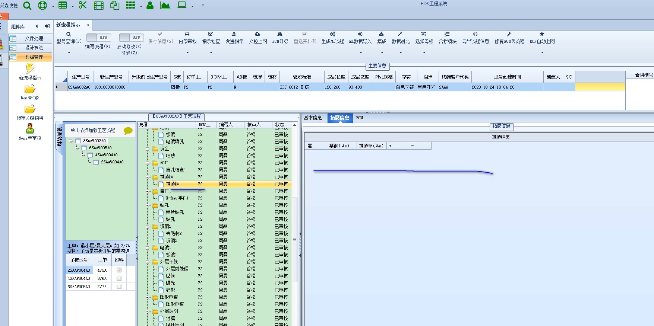Image resolution: width=654 pixels, height=326 pixels.
Task: Click 型号查询(F) search tool
Action: click(69, 38)
